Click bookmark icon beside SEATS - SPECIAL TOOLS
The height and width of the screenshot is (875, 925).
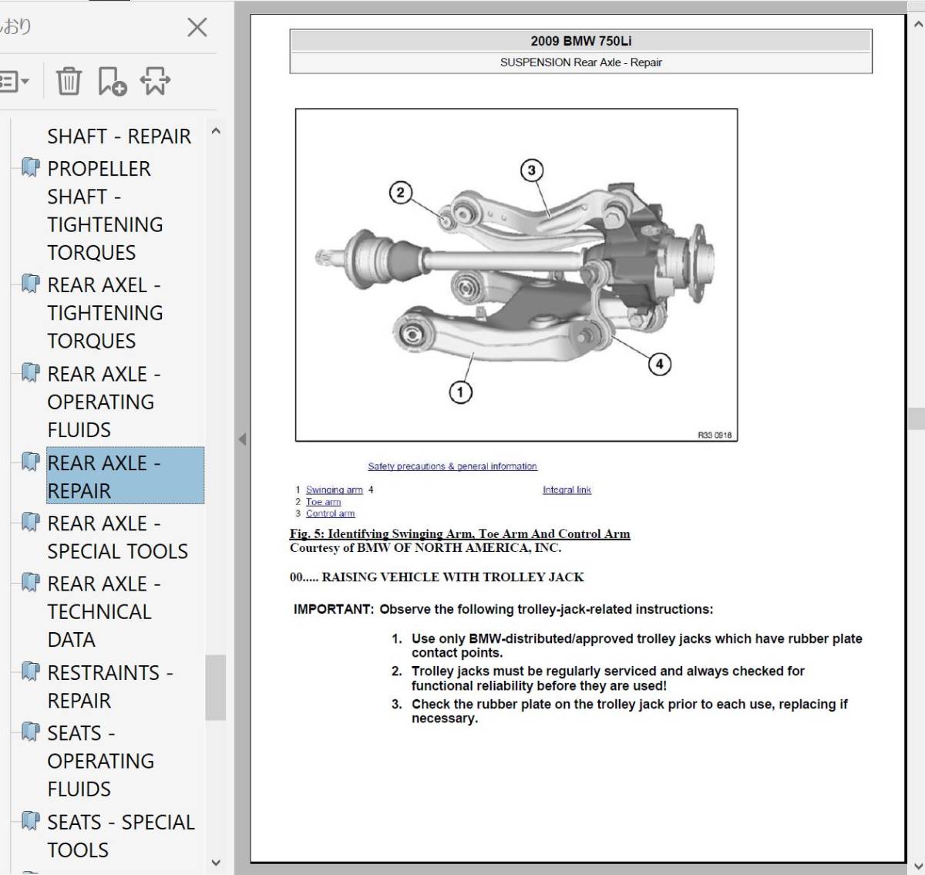(x=30, y=820)
